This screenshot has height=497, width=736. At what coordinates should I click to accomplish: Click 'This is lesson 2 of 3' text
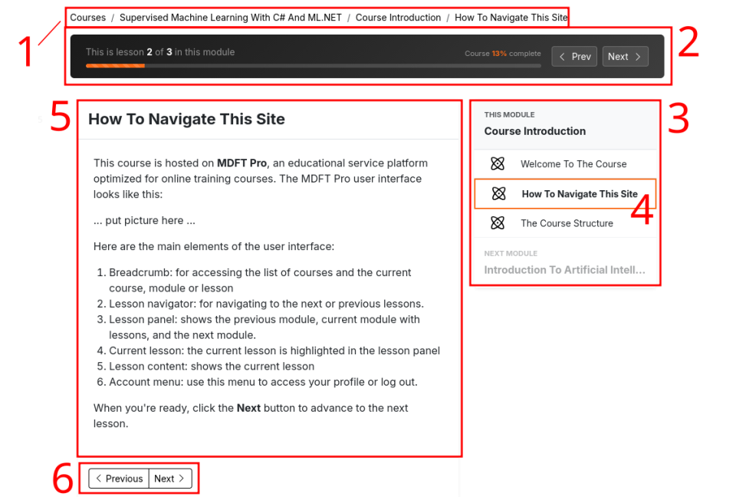[x=160, y=52]
